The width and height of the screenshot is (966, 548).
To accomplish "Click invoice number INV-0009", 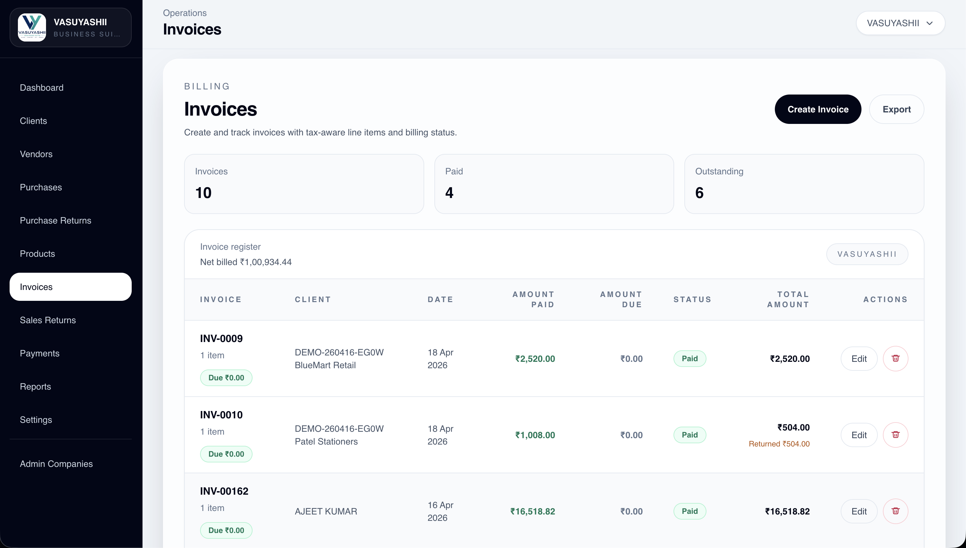I will tap(221, 339).
